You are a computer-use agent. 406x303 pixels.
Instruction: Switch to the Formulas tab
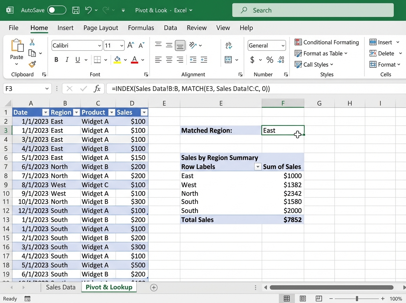pyautogui.click(x=141, y=28)
